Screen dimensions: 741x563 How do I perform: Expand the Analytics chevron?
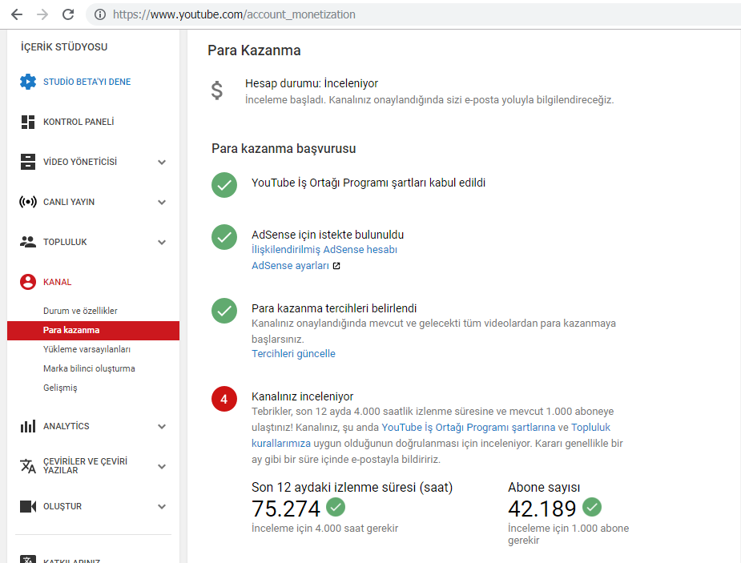[162, 427]
